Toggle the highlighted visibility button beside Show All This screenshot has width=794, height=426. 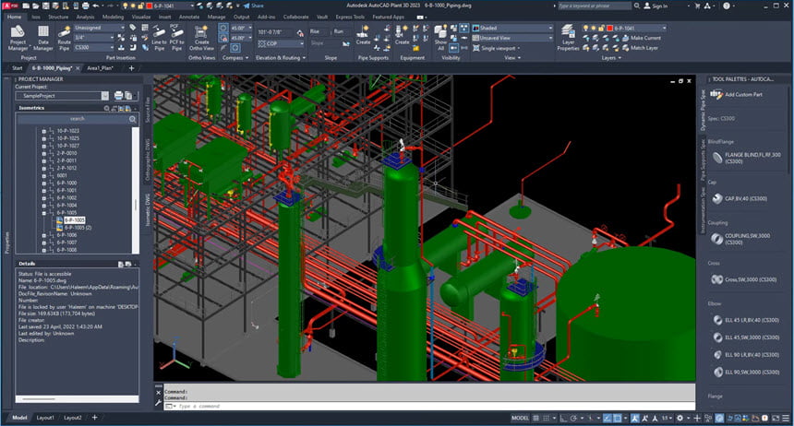[453, 48]
